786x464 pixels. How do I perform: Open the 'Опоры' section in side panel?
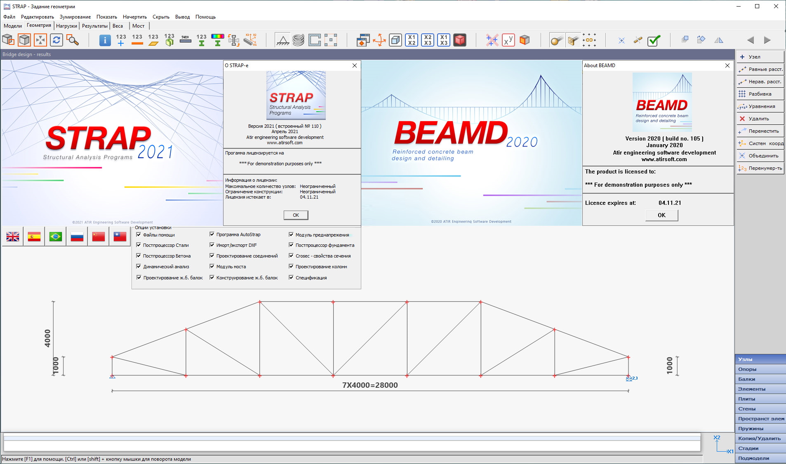click(760, 369)
